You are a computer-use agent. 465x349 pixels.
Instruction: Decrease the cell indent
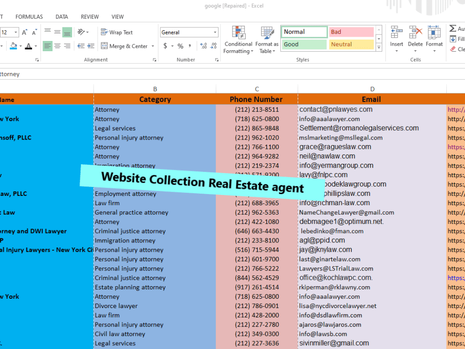[x=80, y=46]
